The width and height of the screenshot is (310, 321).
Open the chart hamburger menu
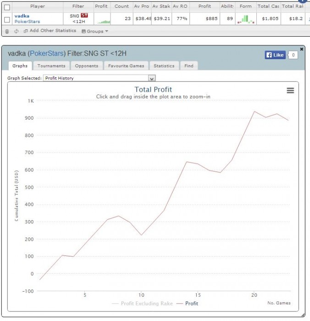pyautogui.click(x=290, y=90)
